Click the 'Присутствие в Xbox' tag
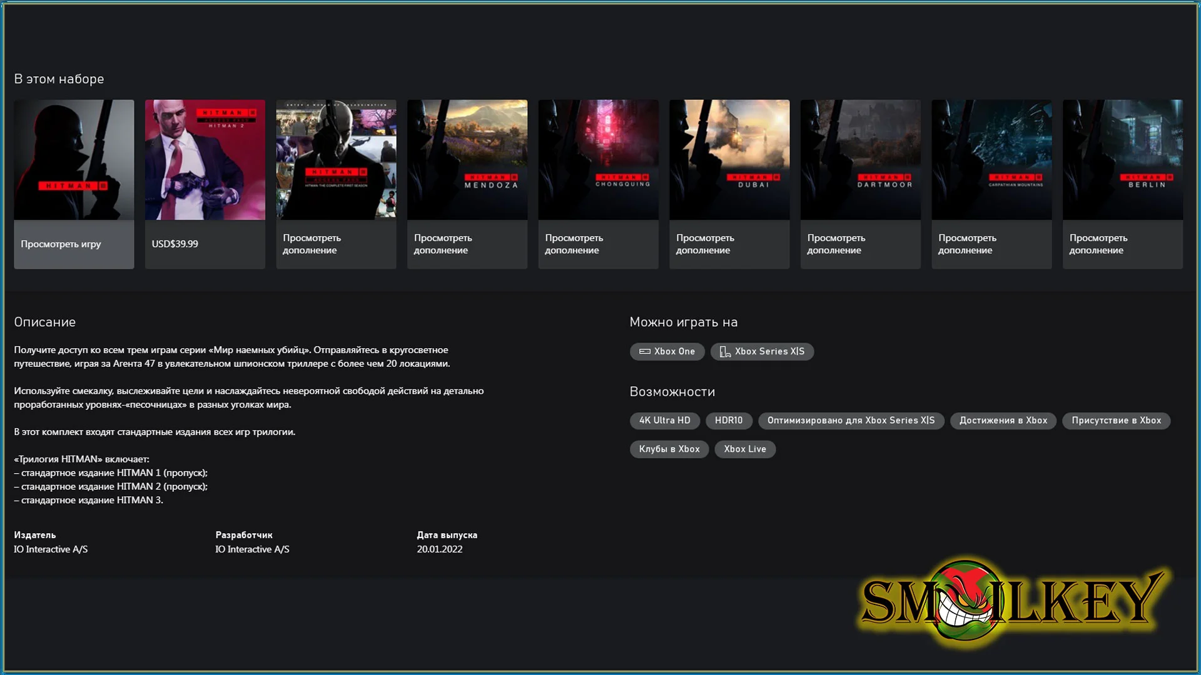The width and height of the screenshot is (1201, 675). tap(1116, 421)
